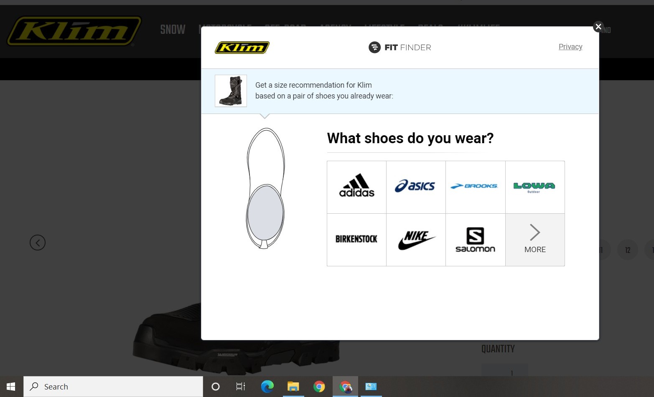
Task: Click the boot product thumbnail
Action: (x=231, y=91)
